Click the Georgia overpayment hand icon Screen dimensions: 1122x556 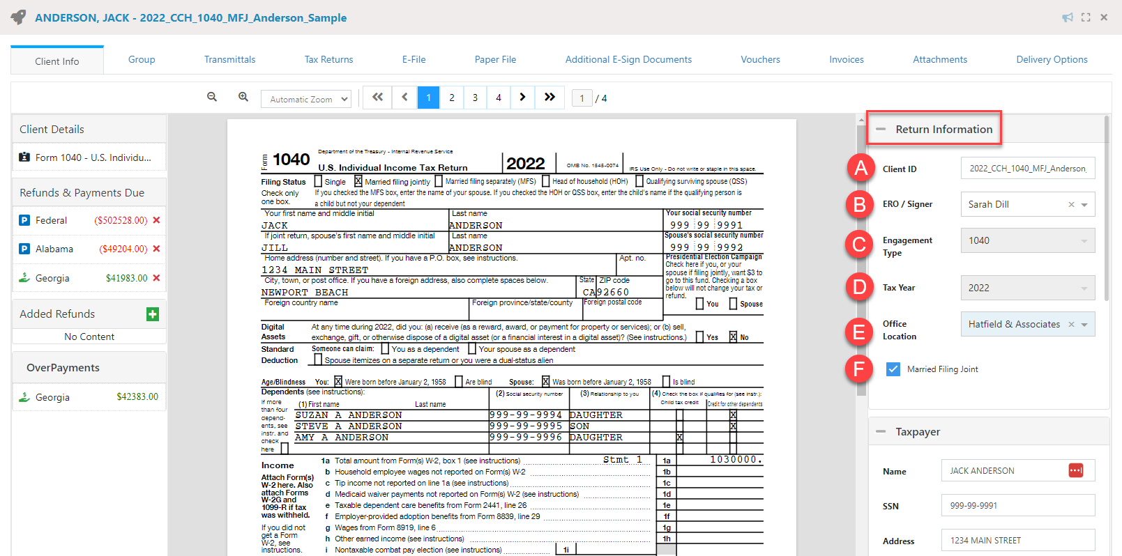coord(24,397)
